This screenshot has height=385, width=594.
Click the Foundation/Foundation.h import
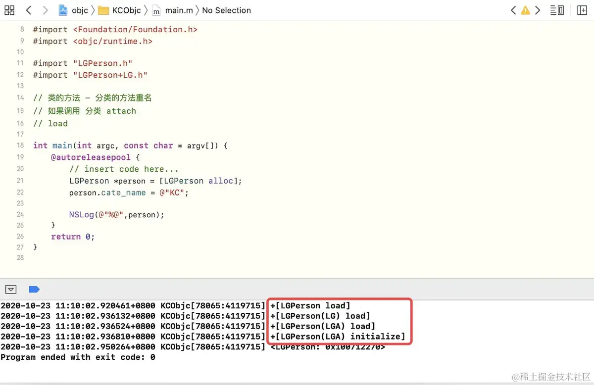pyautogui.click(x=135, y=30)
